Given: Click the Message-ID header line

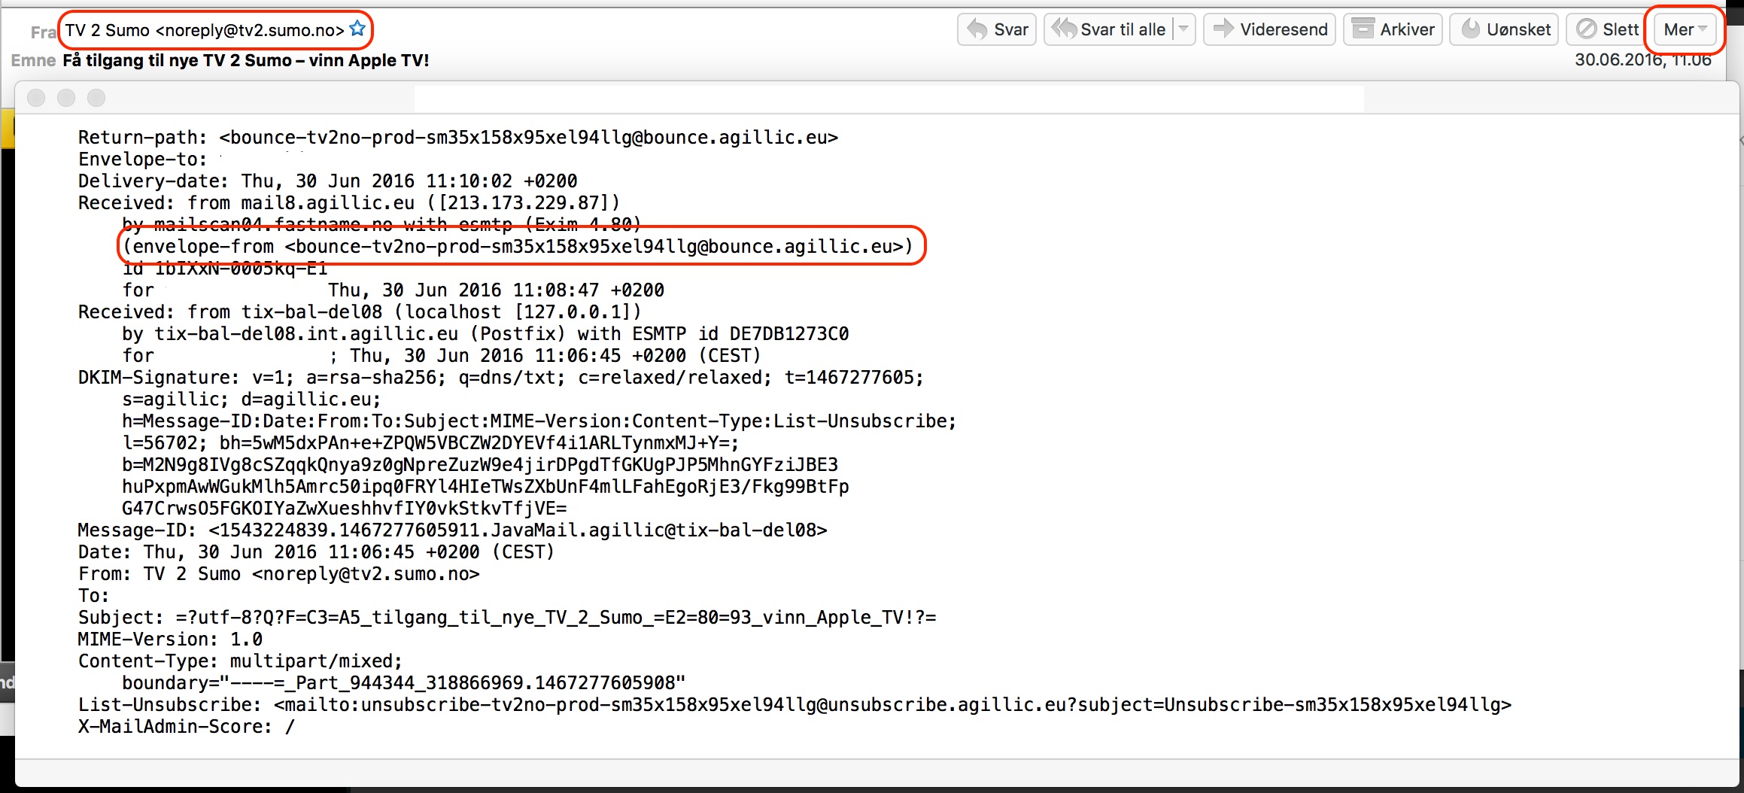Looking at the screenshot, I should tap(453, 530).
